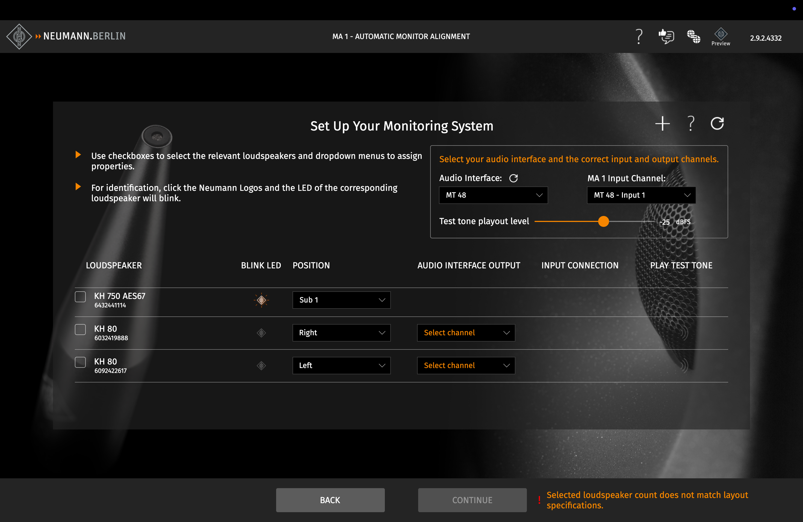Image resolution: width=803 pixels, height=522 pixels.
Task: Click the feedback thumbs-up speech icon
Action: click(666, 36)
